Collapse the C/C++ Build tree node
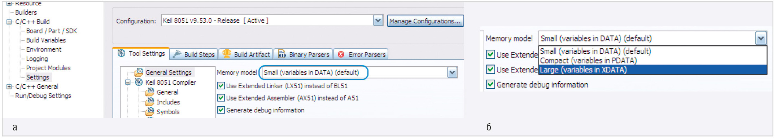777x138 pixels. [x=9, y=22]
